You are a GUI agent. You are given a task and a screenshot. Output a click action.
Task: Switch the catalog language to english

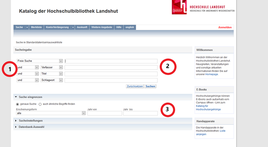[130, 27]
